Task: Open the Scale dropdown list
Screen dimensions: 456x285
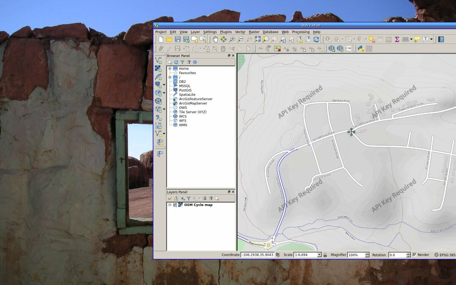Action: click(x=319, y=255)
